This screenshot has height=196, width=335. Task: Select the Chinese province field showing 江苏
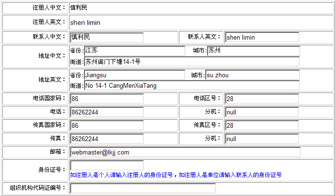(134, 51)
